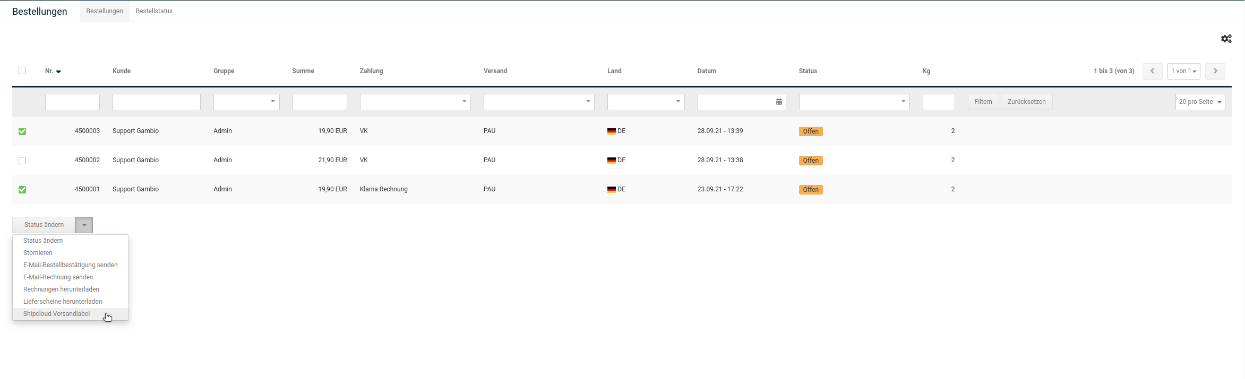Toggle the select-all orders checkbox in the header
Screen dimensions: 1245x379
(x=22, y=70)
